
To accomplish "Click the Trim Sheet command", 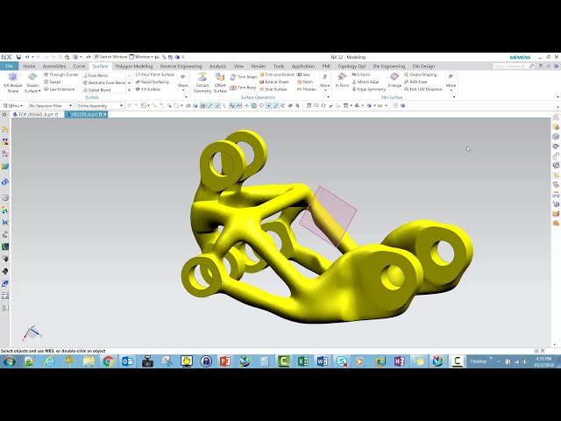I will 244,77.
